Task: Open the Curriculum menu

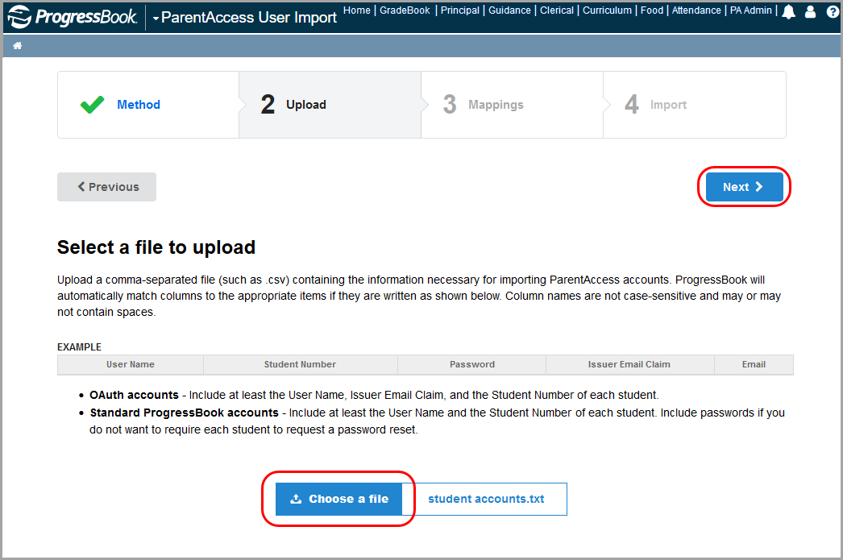Action: (607, 10)
